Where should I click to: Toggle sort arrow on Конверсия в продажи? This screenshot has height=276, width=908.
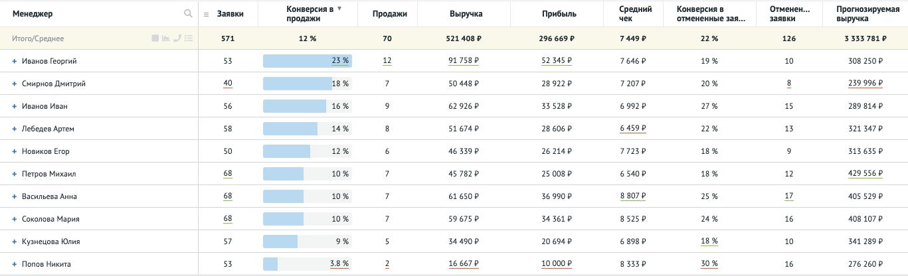(339, 9)
